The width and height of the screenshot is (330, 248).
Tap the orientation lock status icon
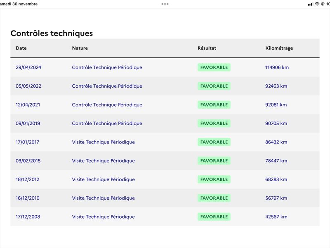(323, 4)
